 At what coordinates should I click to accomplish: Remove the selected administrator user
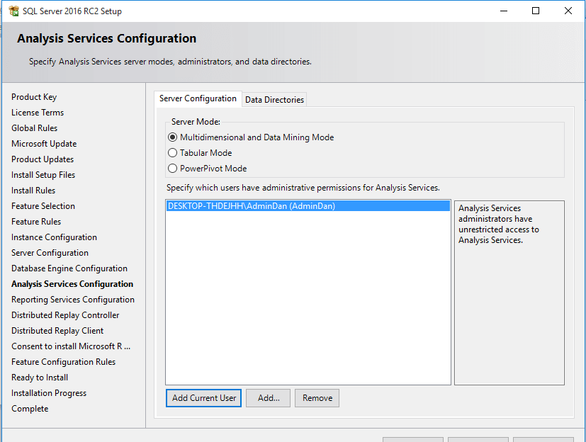pyautogui.click(x=317, y=398)
